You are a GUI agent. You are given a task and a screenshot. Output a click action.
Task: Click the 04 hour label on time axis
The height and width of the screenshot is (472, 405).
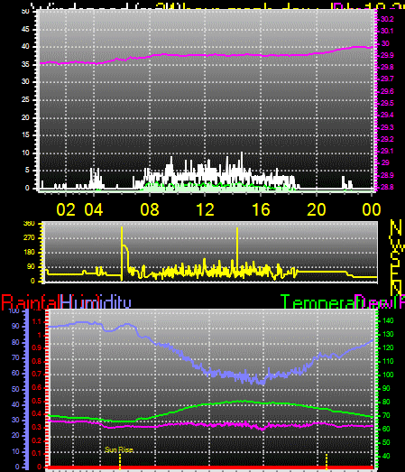pyautogui.click(x=94, y=209)
